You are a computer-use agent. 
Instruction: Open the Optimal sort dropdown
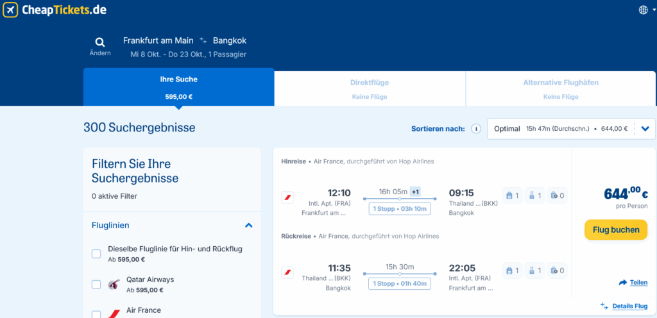[x=645, y=129]
